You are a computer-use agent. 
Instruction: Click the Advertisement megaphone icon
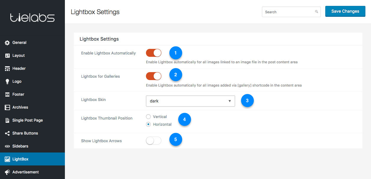pyautogui.click(x=7, y=172)
